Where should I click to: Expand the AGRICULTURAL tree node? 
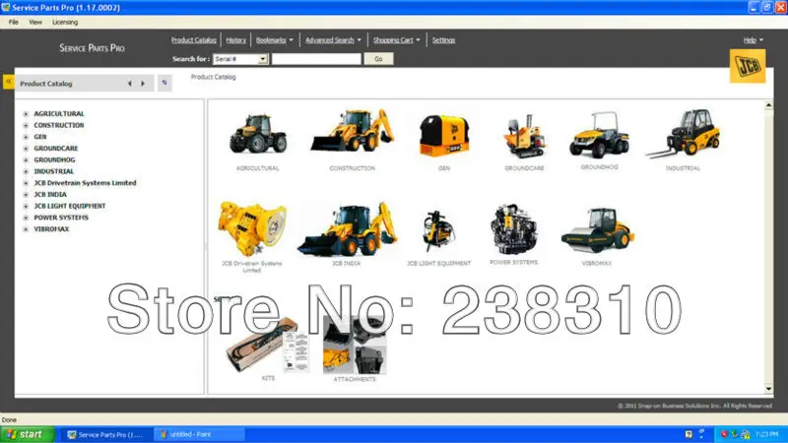(26, 114)
